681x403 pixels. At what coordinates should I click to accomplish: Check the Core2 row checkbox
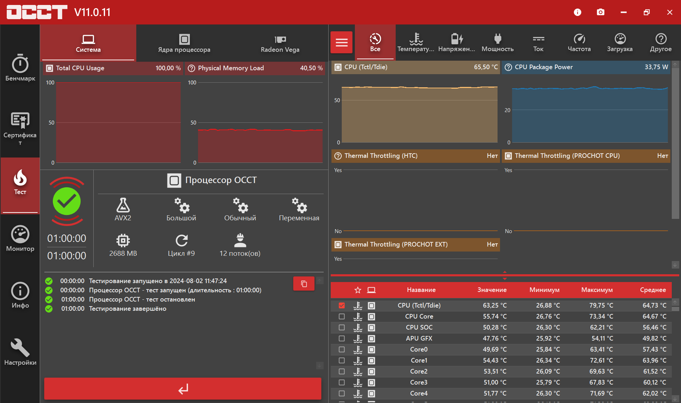(342, 371)
